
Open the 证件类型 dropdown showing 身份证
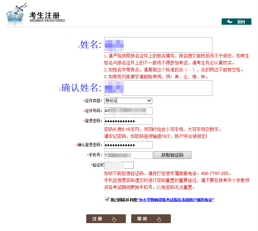(128, 101)
